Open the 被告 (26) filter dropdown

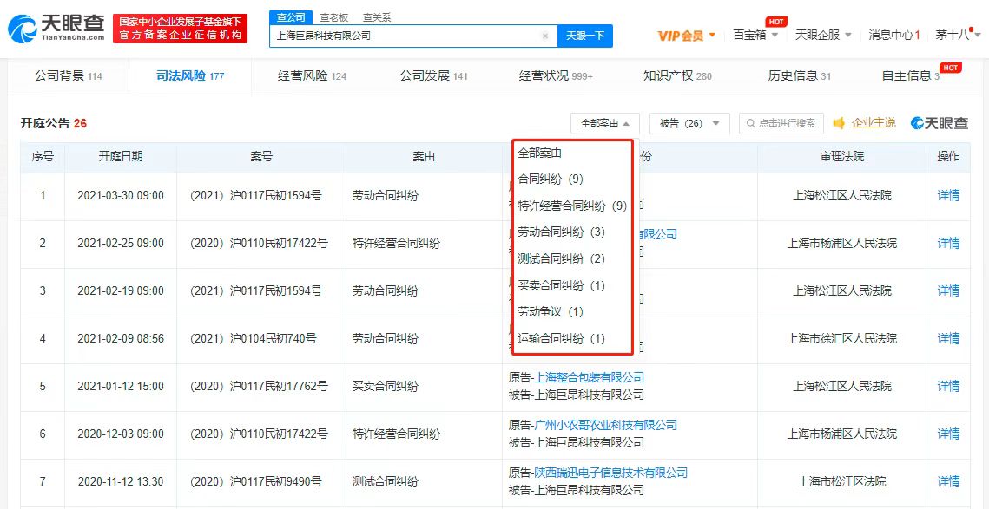(x=689, y=123)
